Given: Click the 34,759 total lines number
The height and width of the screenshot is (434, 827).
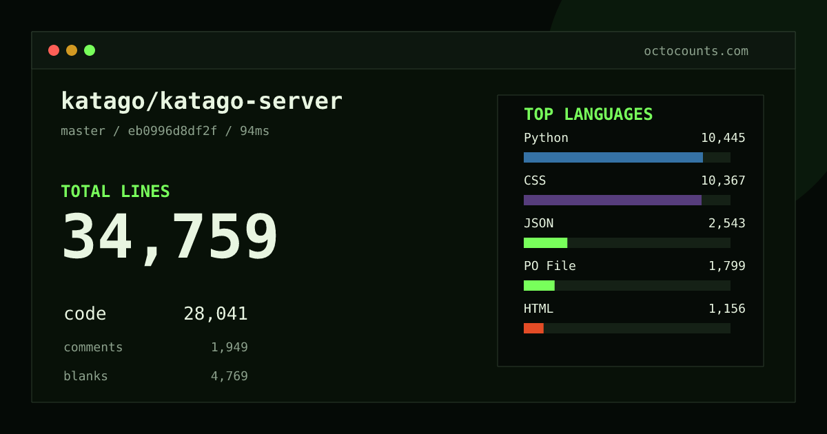Looking at the screenshot, I should click(x=170, y=237).
